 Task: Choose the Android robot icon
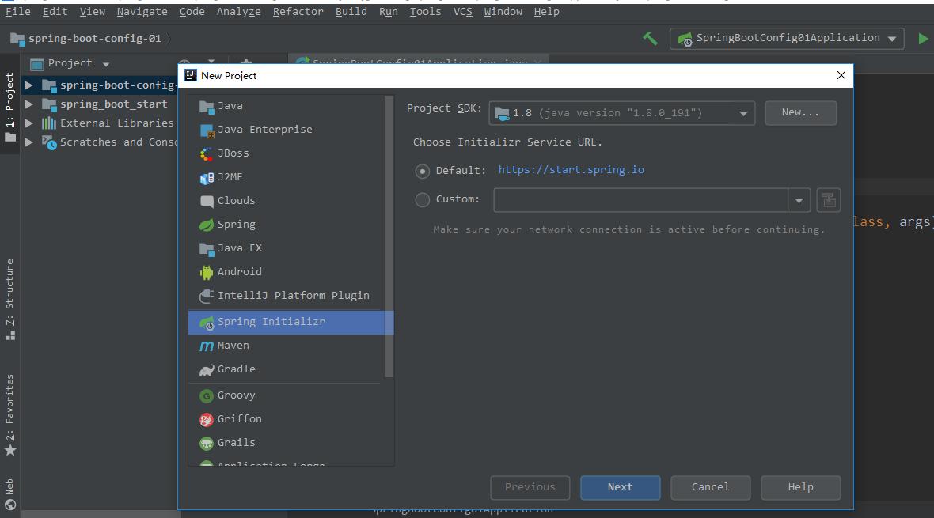[x=206, y=273]
